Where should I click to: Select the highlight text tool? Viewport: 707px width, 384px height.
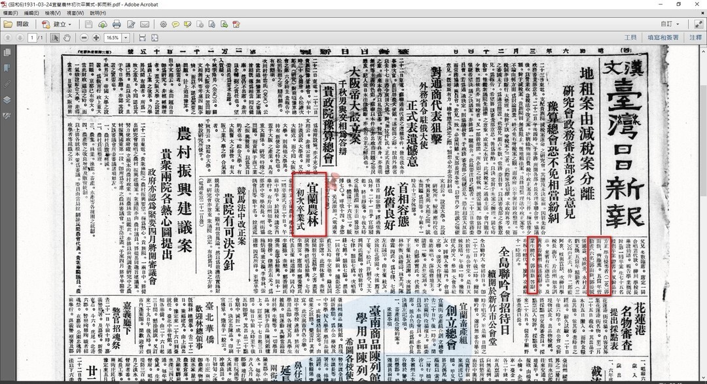pyautogui.click(x=188, y=24)
